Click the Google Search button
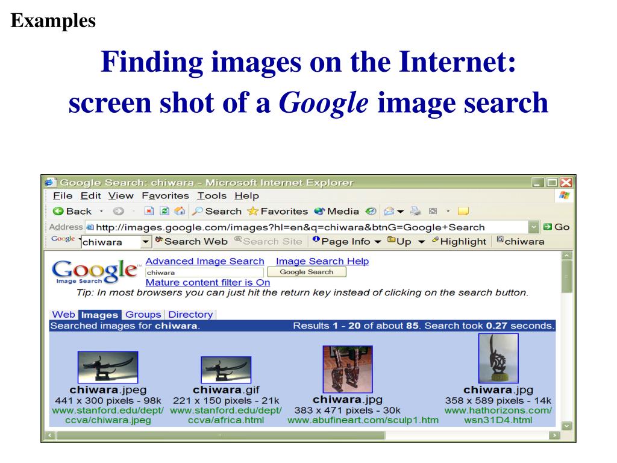Viewport: 617px width, 463px height. point(307,272)
